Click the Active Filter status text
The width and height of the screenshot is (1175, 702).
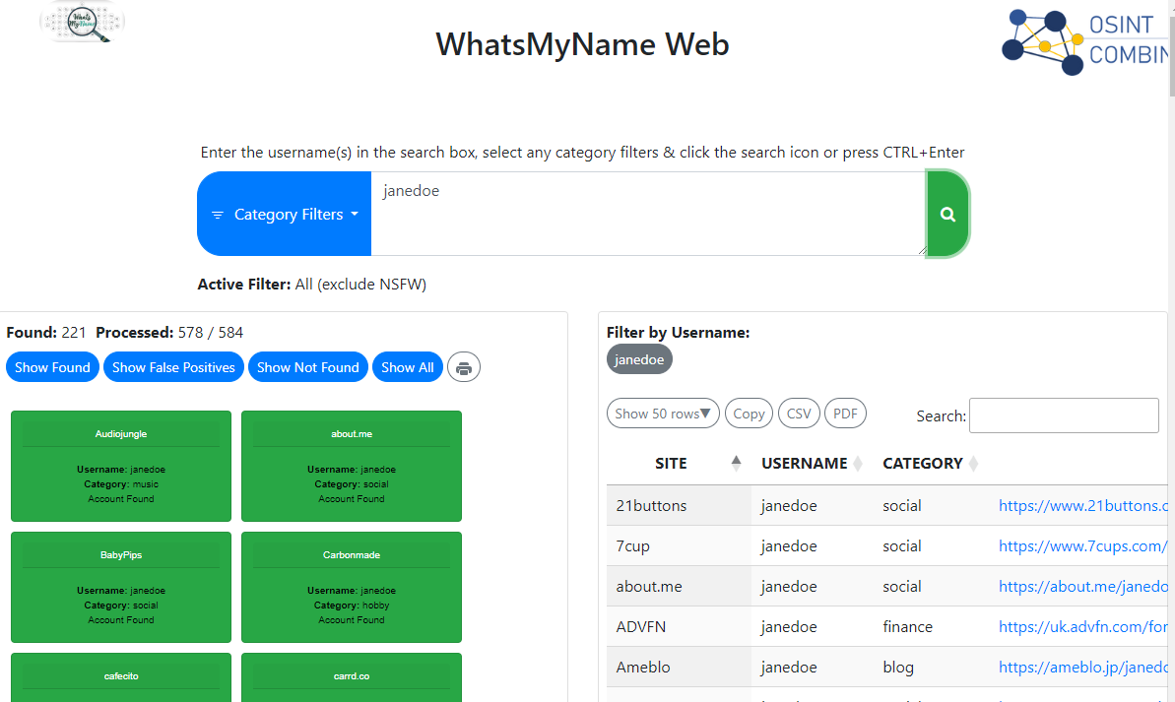[x=312, y=285]
